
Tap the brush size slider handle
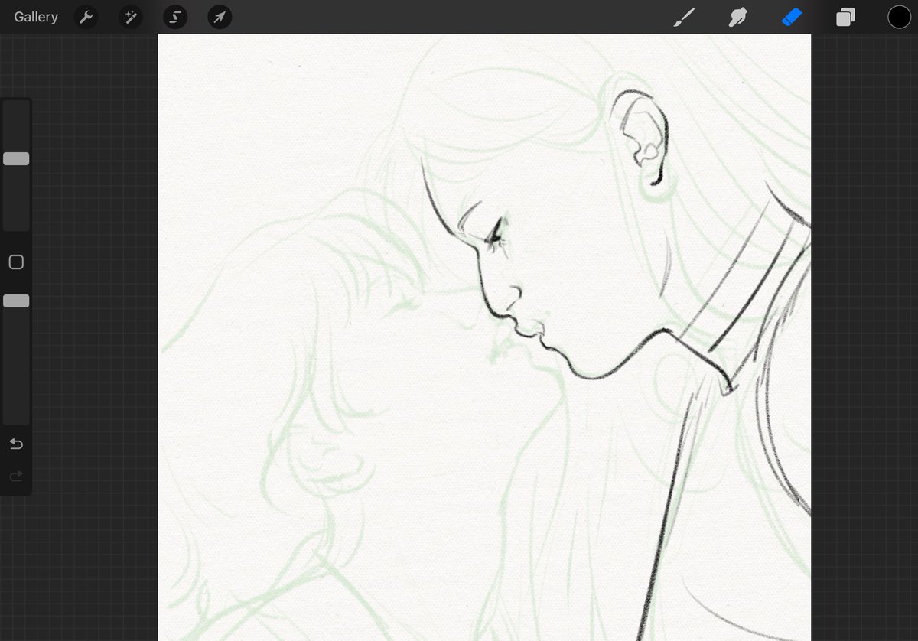16,159
